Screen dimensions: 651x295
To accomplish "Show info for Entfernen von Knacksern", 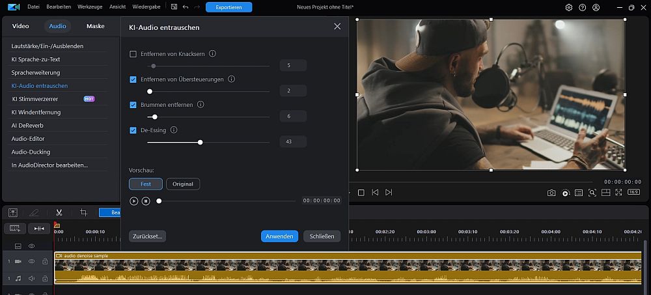I will [x=213, y=53].
